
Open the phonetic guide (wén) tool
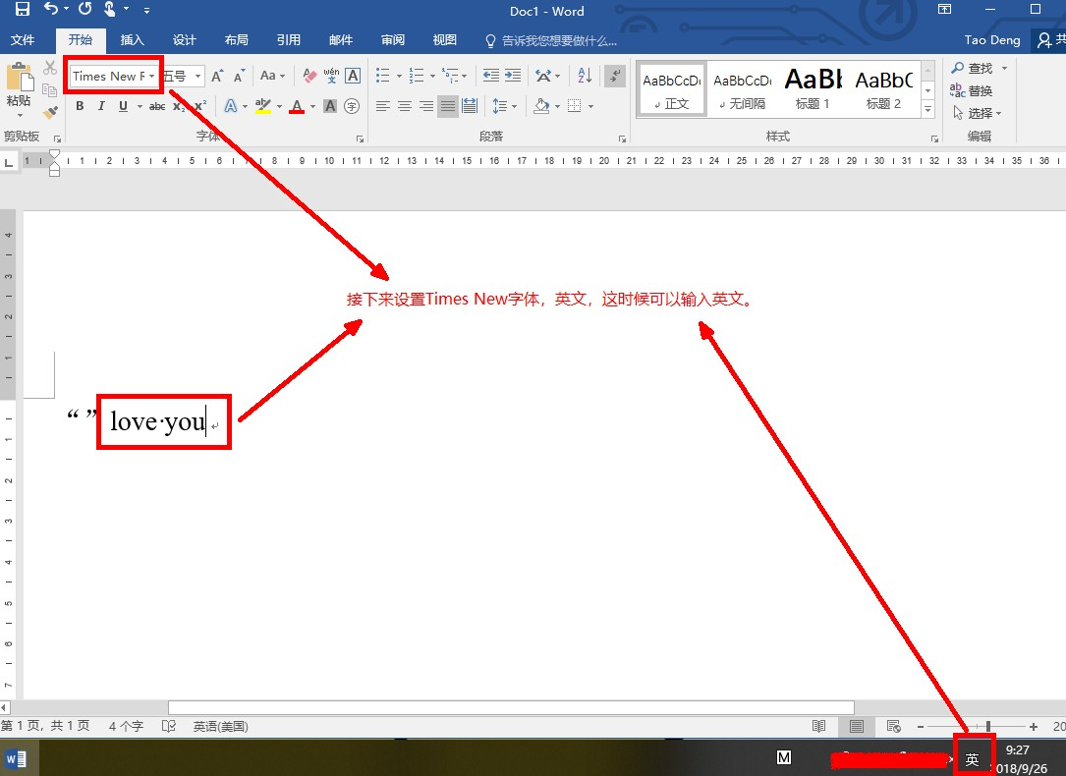click(331, 76)
